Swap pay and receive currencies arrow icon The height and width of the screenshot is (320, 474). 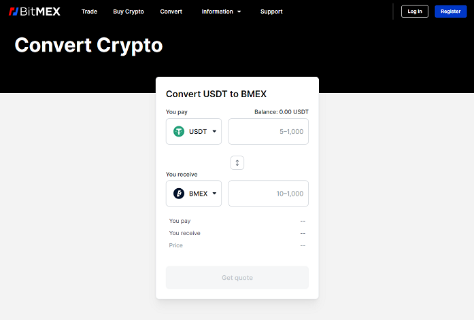[237, 162]
